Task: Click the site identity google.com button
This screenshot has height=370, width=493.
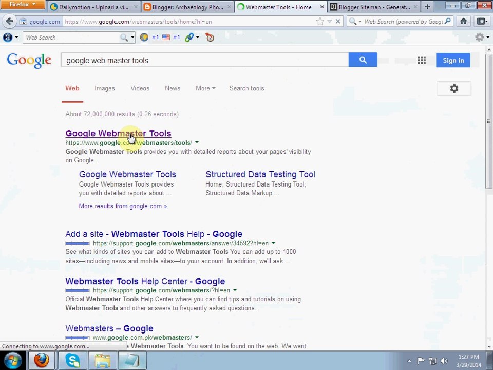Action: pos(40,22)
